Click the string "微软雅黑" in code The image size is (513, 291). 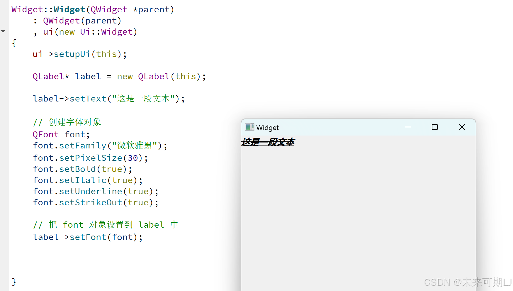pos(135,145)
